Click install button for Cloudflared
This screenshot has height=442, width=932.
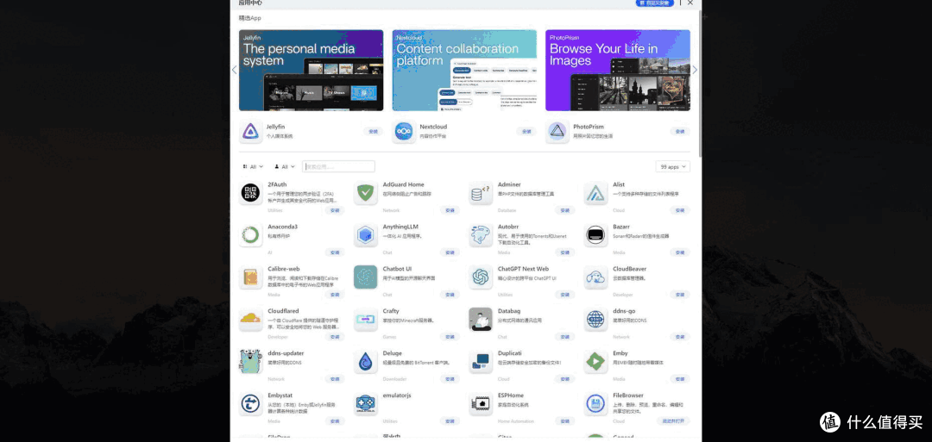(335, 336)
